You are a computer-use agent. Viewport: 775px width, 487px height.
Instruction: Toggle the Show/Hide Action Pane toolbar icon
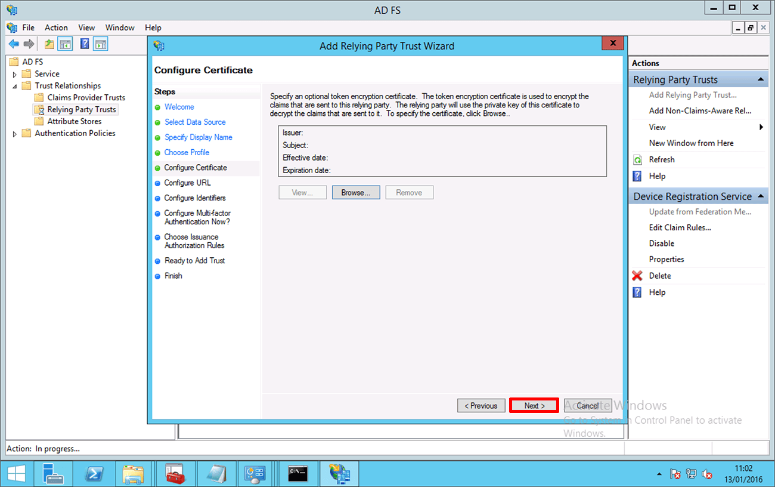(101, 44)
